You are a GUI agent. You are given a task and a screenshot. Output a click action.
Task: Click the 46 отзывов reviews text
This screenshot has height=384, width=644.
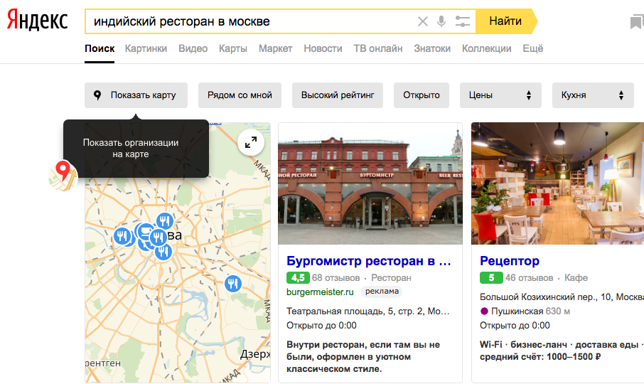(x=529, y=277)
